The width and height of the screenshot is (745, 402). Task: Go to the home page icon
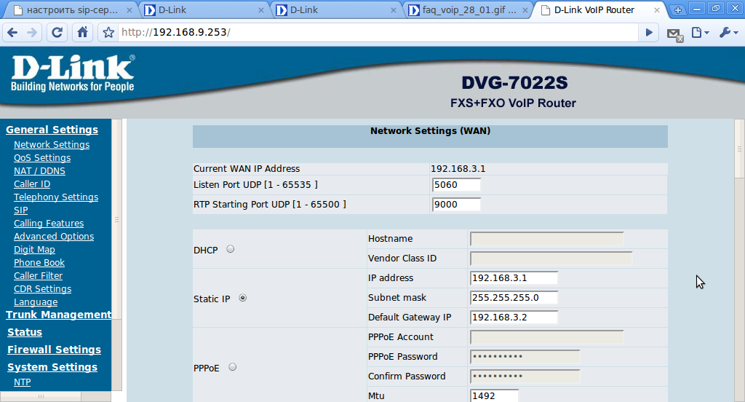(x=83, y=32)
